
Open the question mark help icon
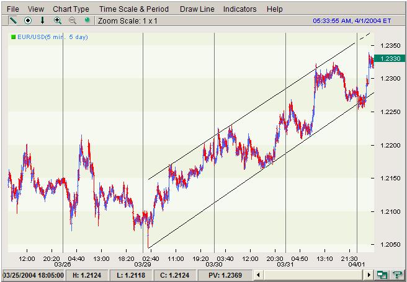pyautogui.click(x=396, y=275)
